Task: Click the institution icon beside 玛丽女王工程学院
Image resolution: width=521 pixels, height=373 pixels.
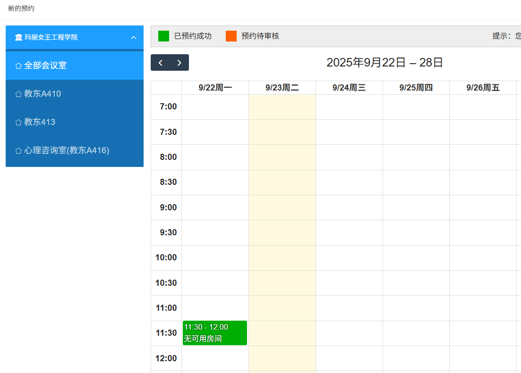Action: pyautogui.click(x=18, y=37)
